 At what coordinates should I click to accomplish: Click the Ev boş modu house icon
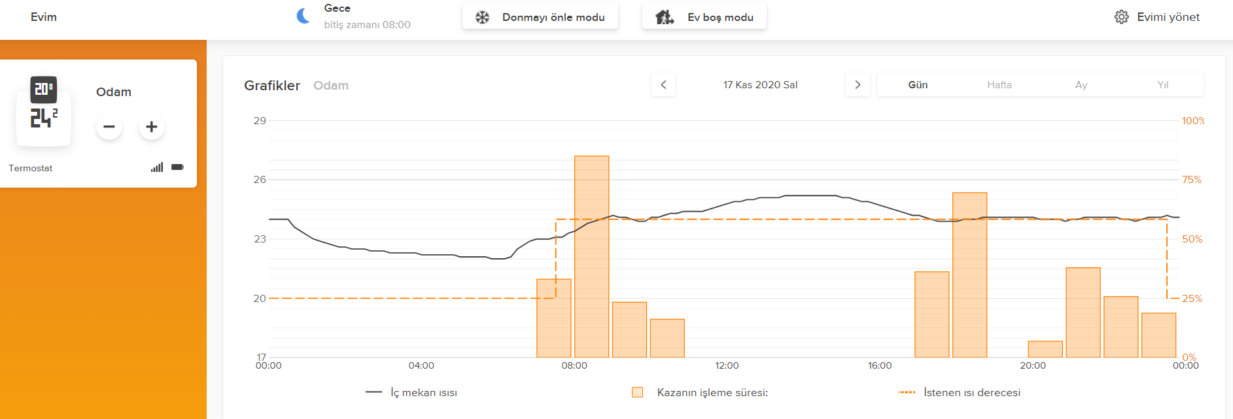[665, 17]
